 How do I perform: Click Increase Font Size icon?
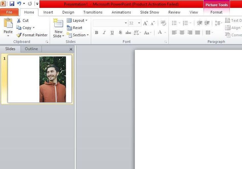pos(145,23)
